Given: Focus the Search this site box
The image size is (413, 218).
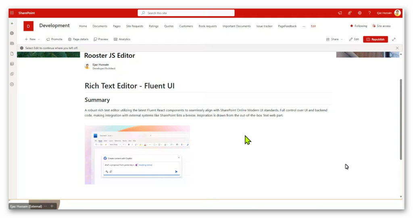Looking at the screenshot, I should 186,13.
